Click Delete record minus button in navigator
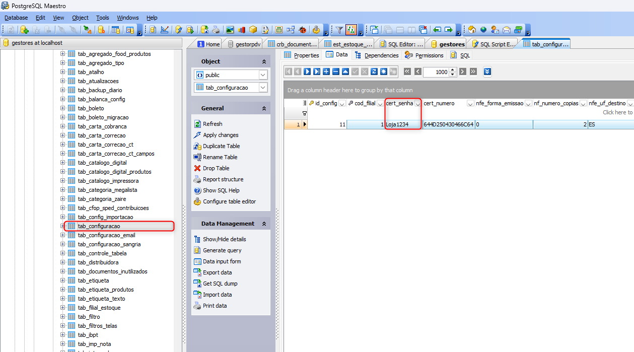The width and height of the screenshot is (634, 352). [x=336, y=72]
